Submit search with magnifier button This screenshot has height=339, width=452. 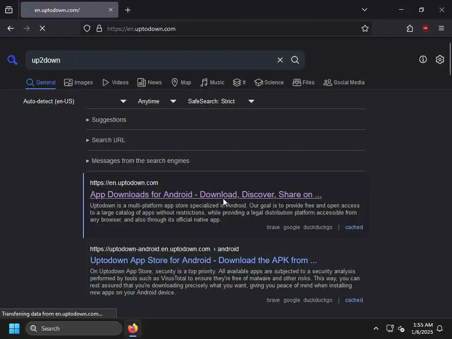(295, 60)
